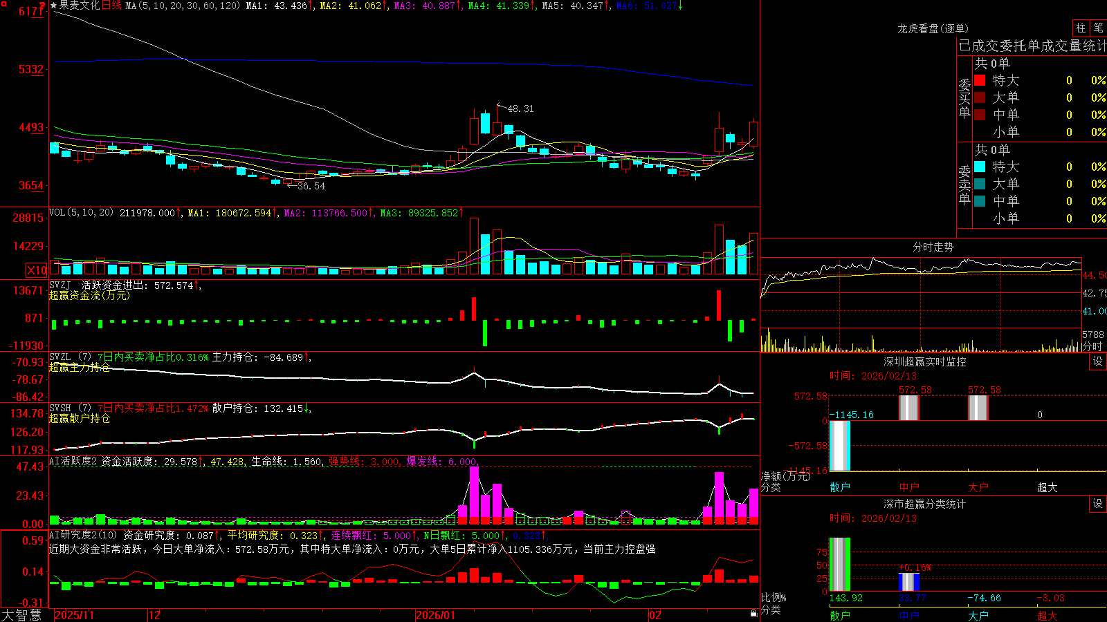The height and width of the screenshot is (622, 1107).
Task: Open the SVSH (7) indicator label
Action: pyautogui.click(x=70, y=408)
